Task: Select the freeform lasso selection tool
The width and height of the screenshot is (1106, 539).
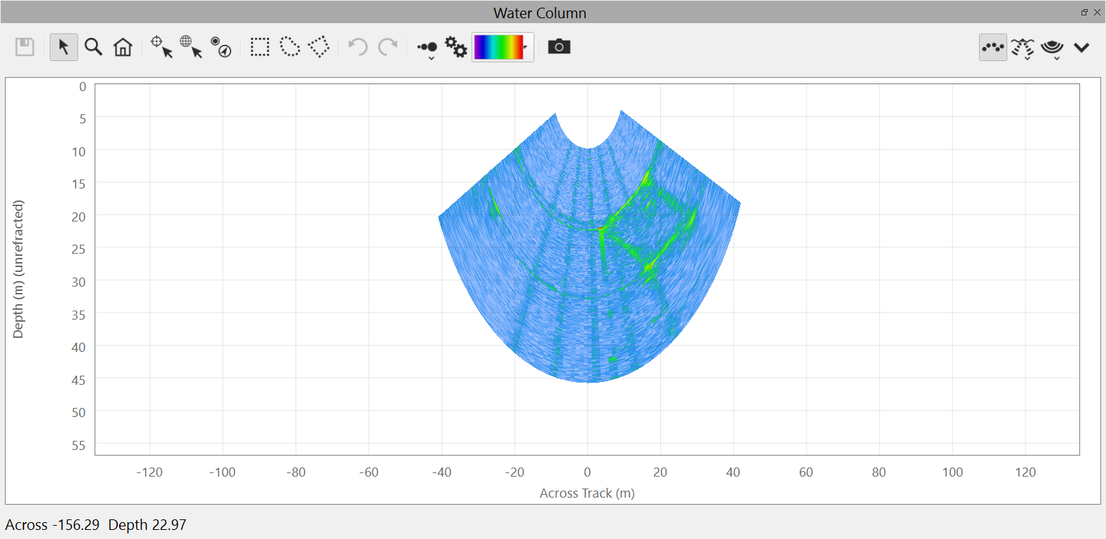Action: point(289,47)
